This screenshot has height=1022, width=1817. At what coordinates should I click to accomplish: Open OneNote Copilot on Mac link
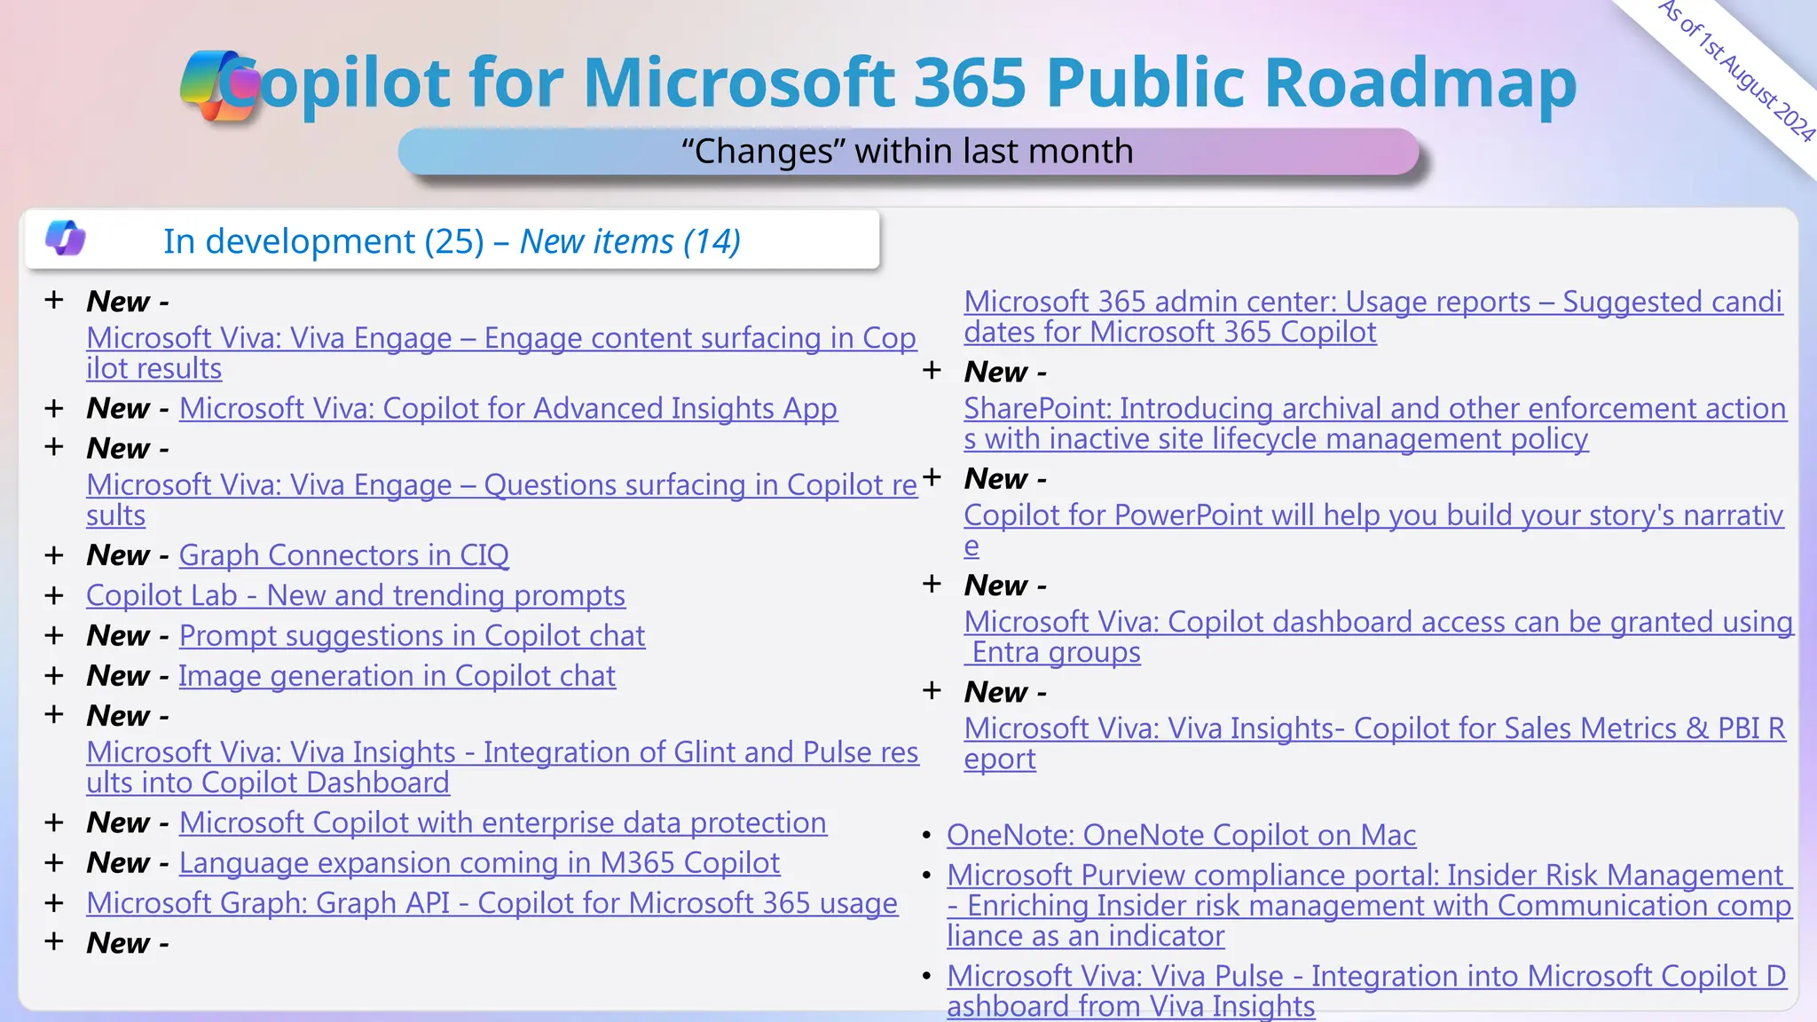1181,835
